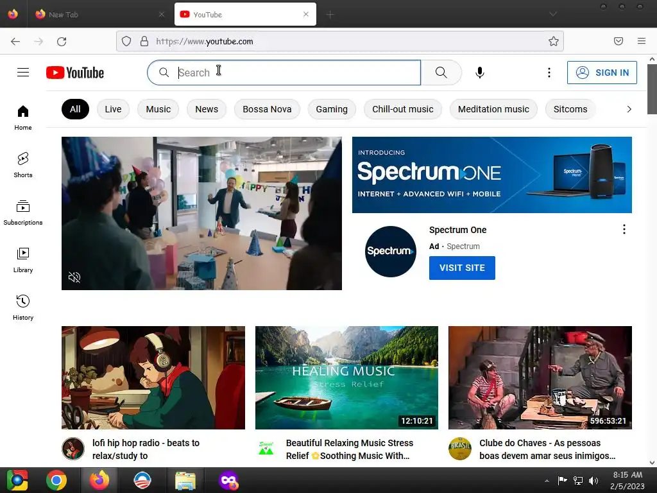List all tabs dropdown arrow
Screen dimensions: 657x493
point(553,14)
